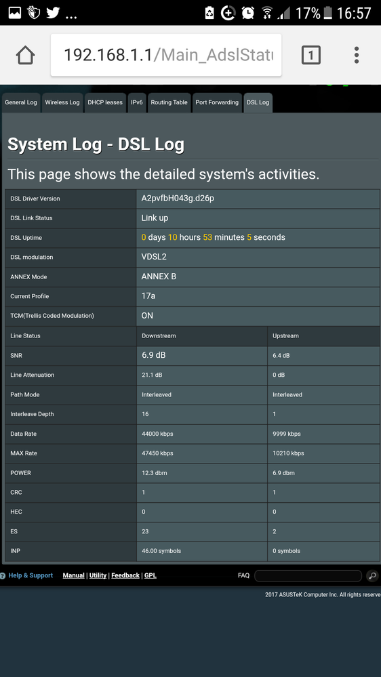Select the 17a profile value

pos(148,296)
